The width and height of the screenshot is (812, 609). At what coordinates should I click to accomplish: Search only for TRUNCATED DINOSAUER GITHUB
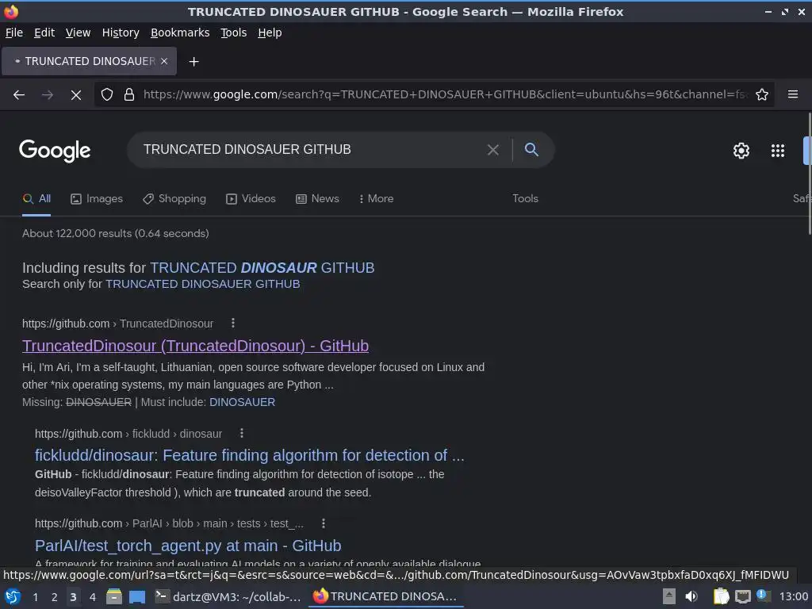(x=202, y=284)
